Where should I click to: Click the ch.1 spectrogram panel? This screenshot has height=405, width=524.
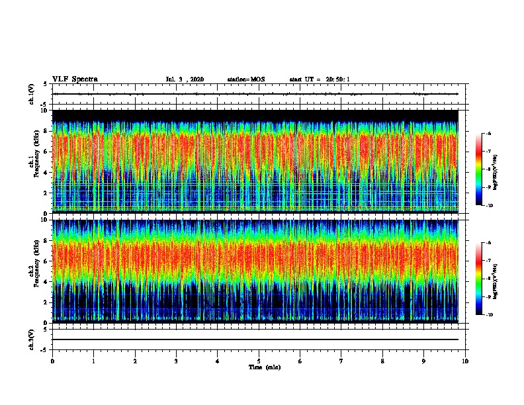click(255, 161)
